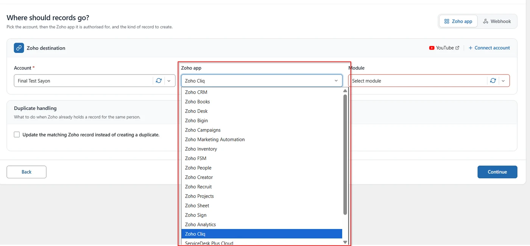Choose Zoho Desk option
Viewport: 530px width, 246px height.
tap(262, 111)
